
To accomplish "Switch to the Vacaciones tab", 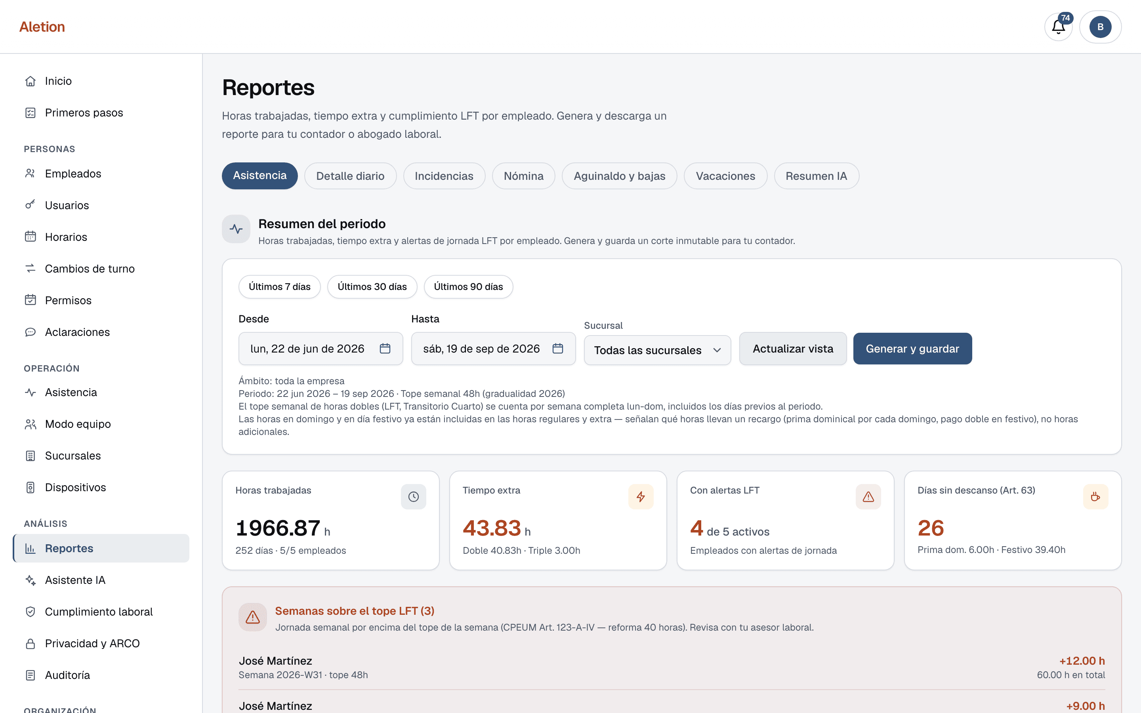I will [x=726, y=176].
